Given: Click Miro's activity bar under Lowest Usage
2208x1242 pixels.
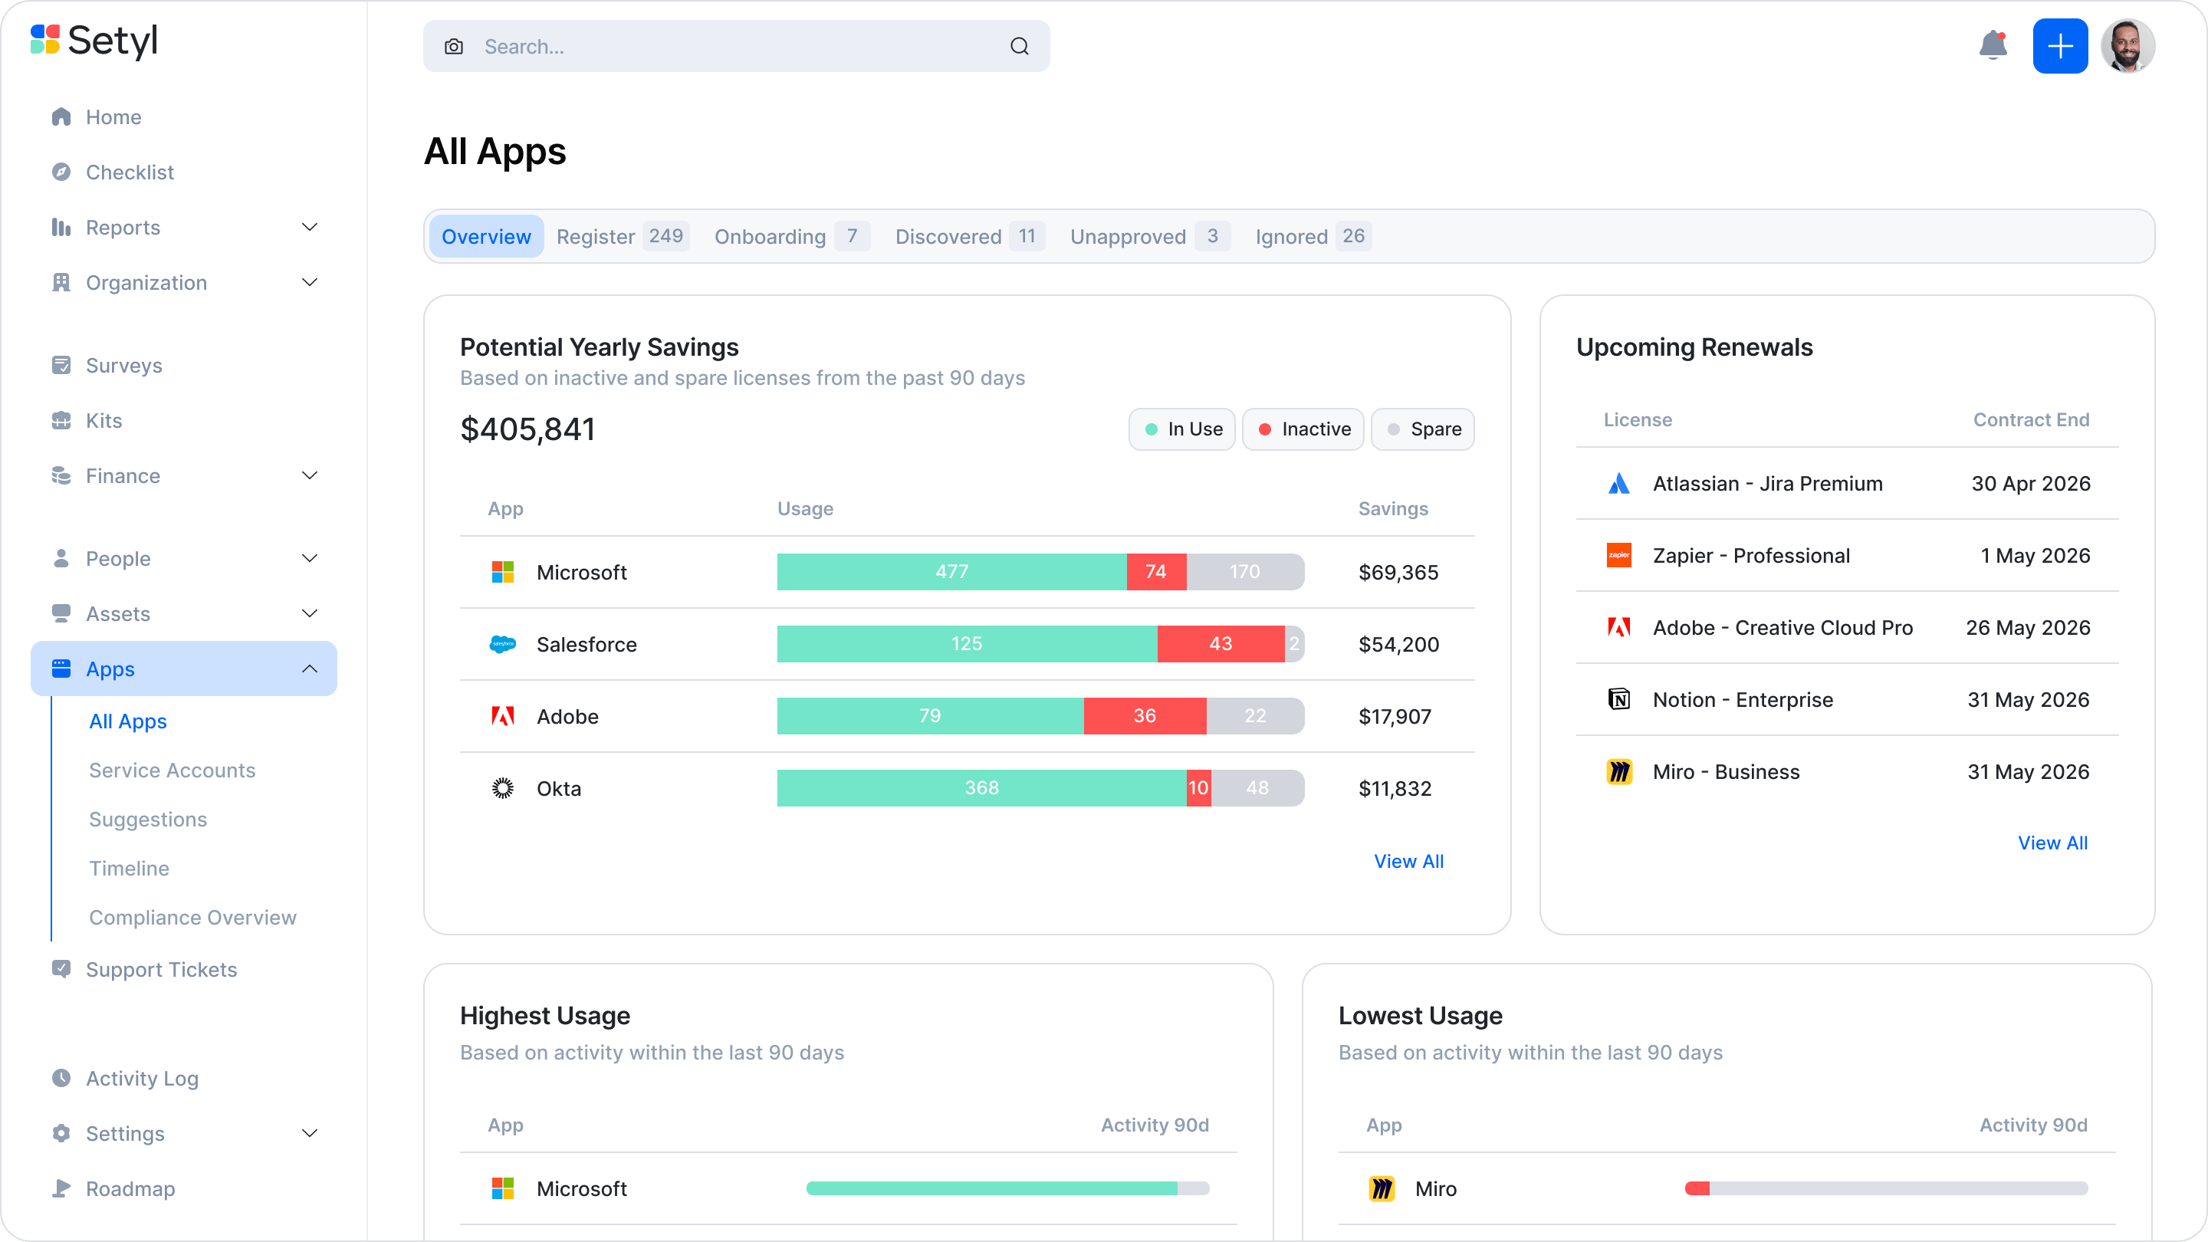Looking at the screenshot, I should click(1886, 1189).
